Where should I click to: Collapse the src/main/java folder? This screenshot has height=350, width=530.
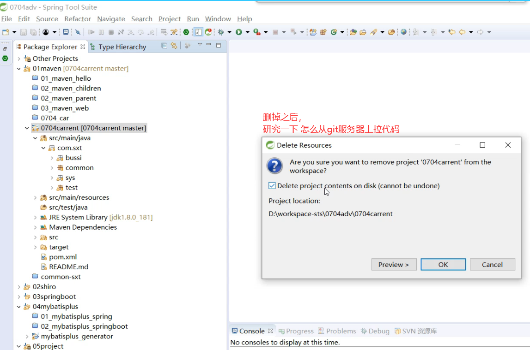(x=35, y=138)
